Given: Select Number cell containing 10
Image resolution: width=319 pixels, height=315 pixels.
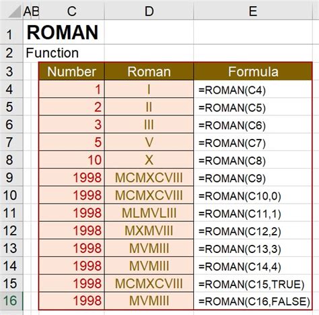Looking at the screenshot, I should [x=72, y=160].
